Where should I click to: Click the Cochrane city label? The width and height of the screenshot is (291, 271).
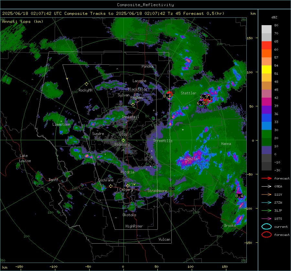coord(106,180)
